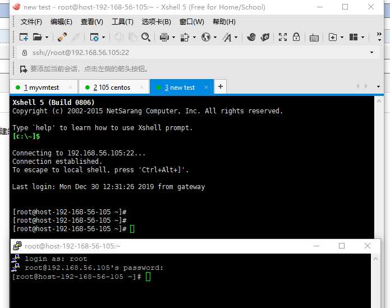Click the layout arrangement icon
The image size is (390, 308).
pyautogui.click(x=354, y=37)
